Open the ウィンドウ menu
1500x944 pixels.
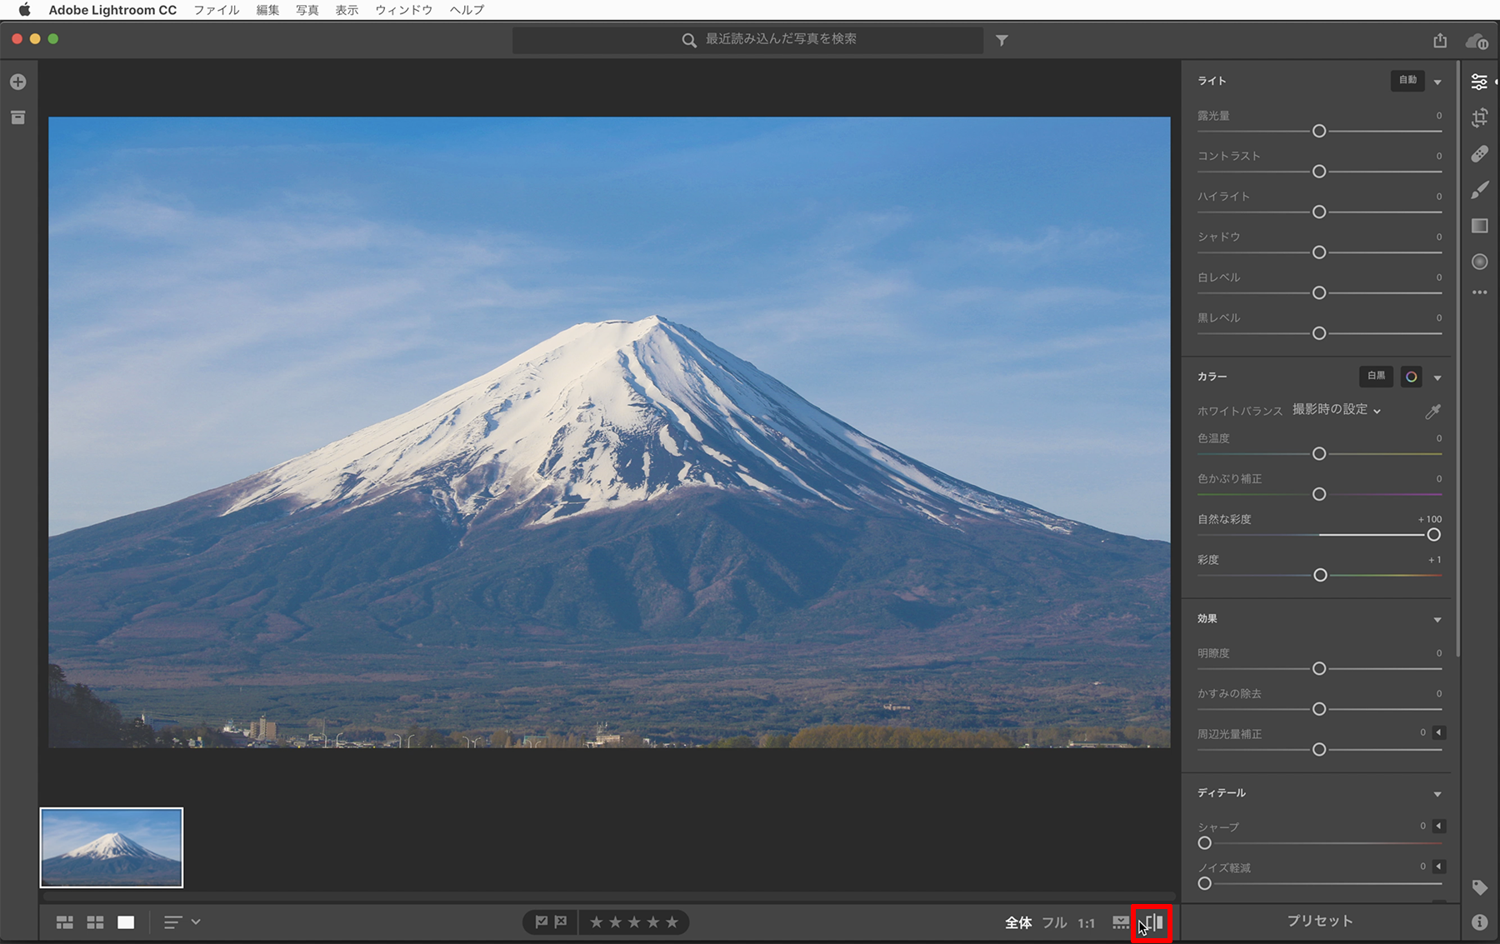coord(404,10)
